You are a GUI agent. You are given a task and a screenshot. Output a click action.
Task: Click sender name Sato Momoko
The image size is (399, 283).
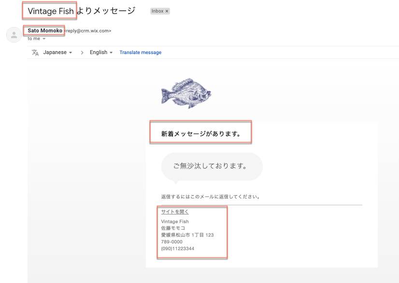tap(45, 30)
